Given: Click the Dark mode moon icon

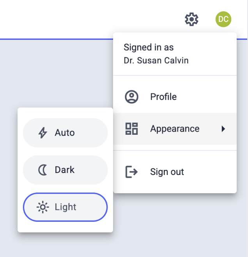Looking at the screenshot, I should tap(42, 170).
